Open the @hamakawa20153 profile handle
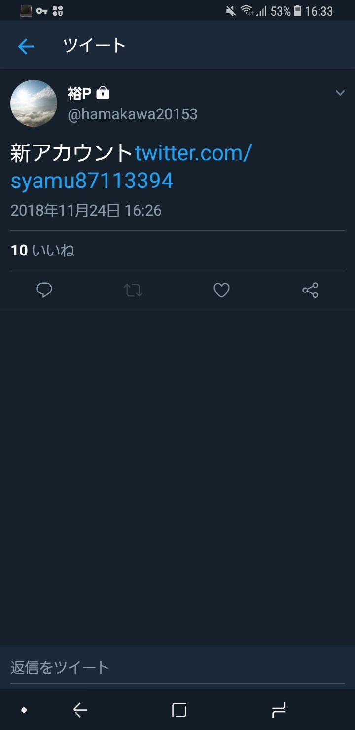Viewport: 355px width, 730px height. point(132,114)
